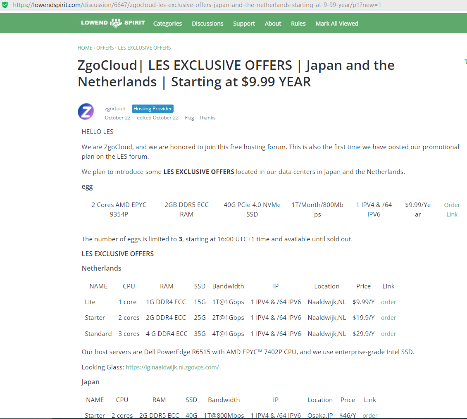467x419 pixels.
Task: Open the Categories menu
Action: pyautogui.click(x=167, y=24)
